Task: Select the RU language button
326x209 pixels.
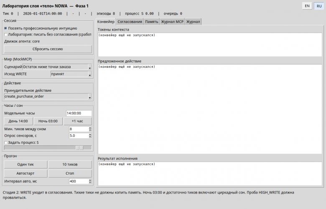Action: coord(319,6)
